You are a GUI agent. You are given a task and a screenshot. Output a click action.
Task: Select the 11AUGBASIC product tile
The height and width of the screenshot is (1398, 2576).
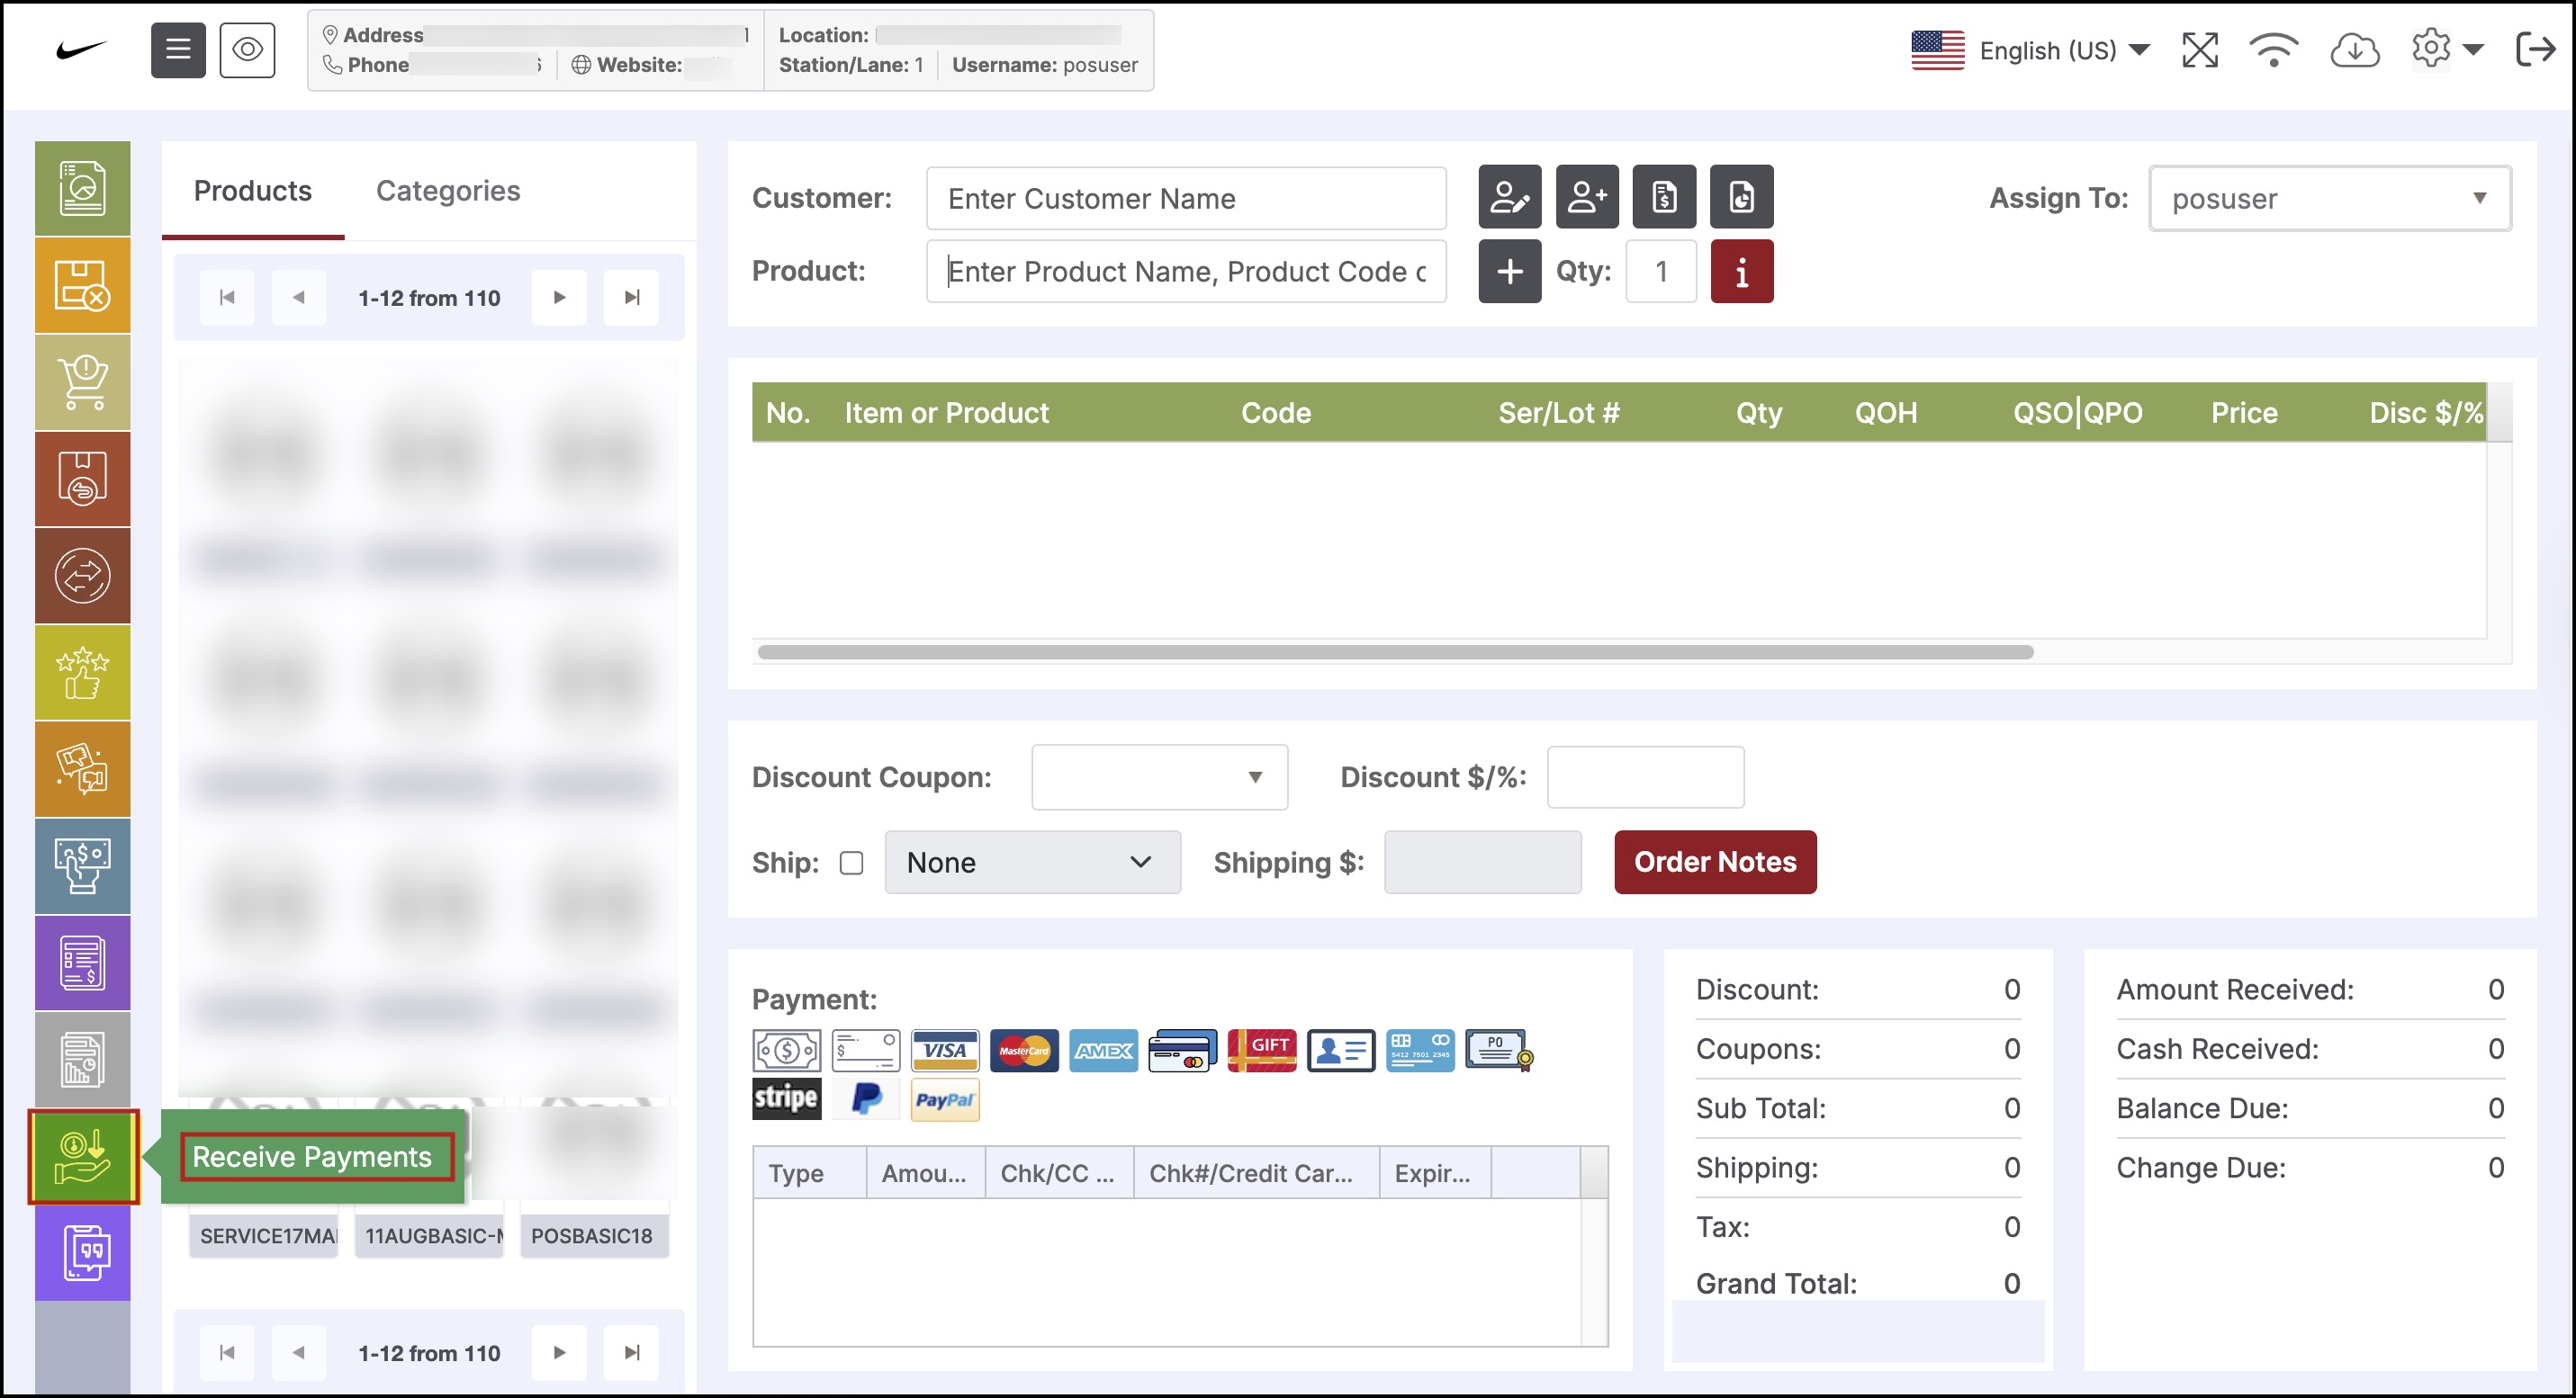[429, 1235]
